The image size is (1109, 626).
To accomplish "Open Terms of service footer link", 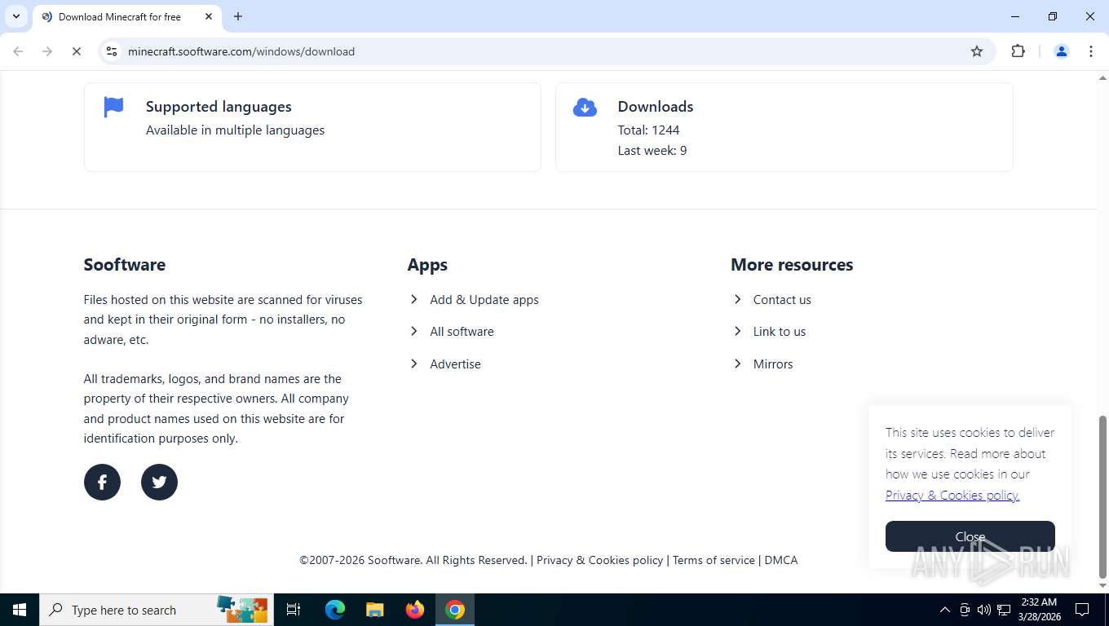I will pyautogui.click(x=714, y=560).
